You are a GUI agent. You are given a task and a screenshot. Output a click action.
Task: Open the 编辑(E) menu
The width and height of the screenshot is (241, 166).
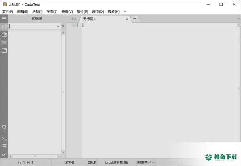pyautogui.click(x=22, y=12)
